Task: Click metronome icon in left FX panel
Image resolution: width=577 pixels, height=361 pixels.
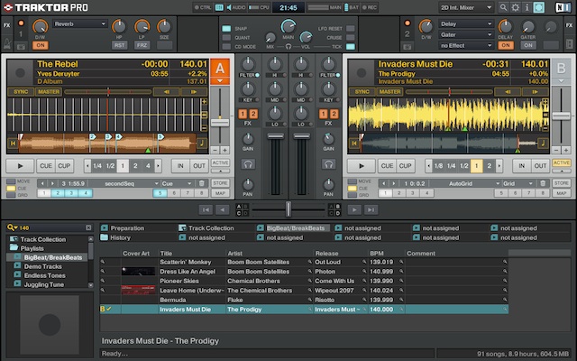Action: pos(7,44)
